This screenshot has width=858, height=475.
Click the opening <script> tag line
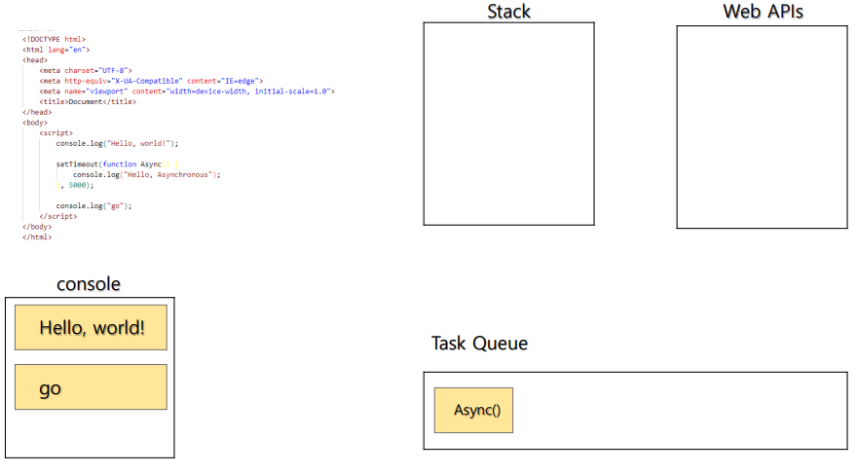(x=56, y=132)
